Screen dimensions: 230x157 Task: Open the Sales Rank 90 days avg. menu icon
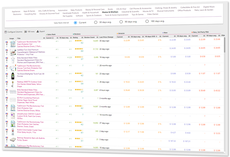tap(71, 38)
